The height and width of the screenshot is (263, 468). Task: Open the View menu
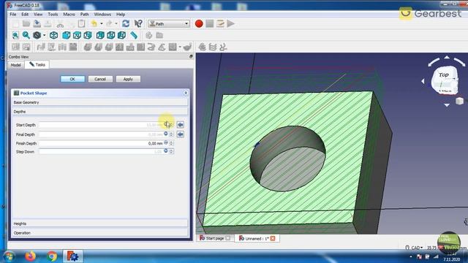pos(38,15)
